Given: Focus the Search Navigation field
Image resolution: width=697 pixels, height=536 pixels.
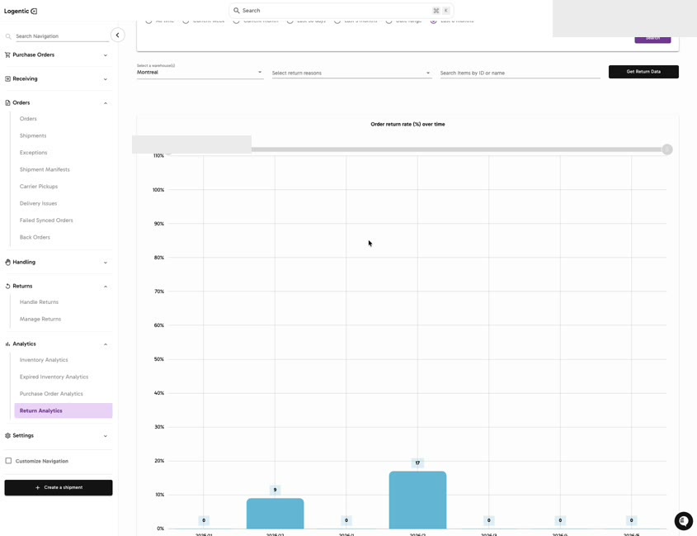Looking at the screenshot, I should coord(62,36).
